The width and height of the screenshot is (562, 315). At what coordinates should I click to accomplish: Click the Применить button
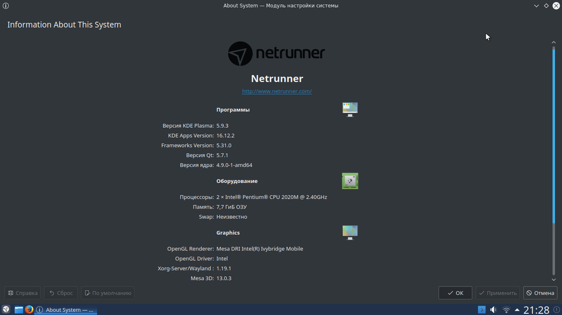(497, 293)
